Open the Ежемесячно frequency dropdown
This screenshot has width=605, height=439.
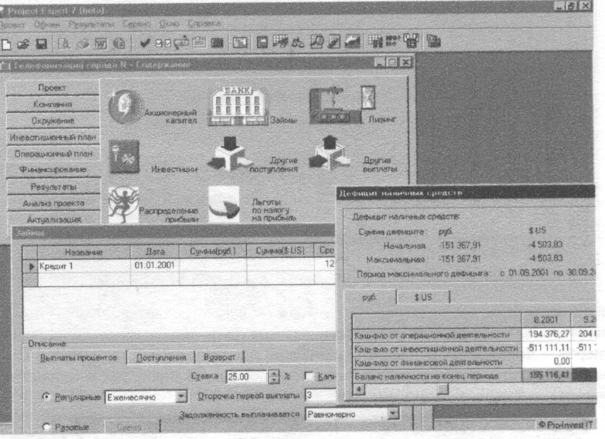pos(181,396)
